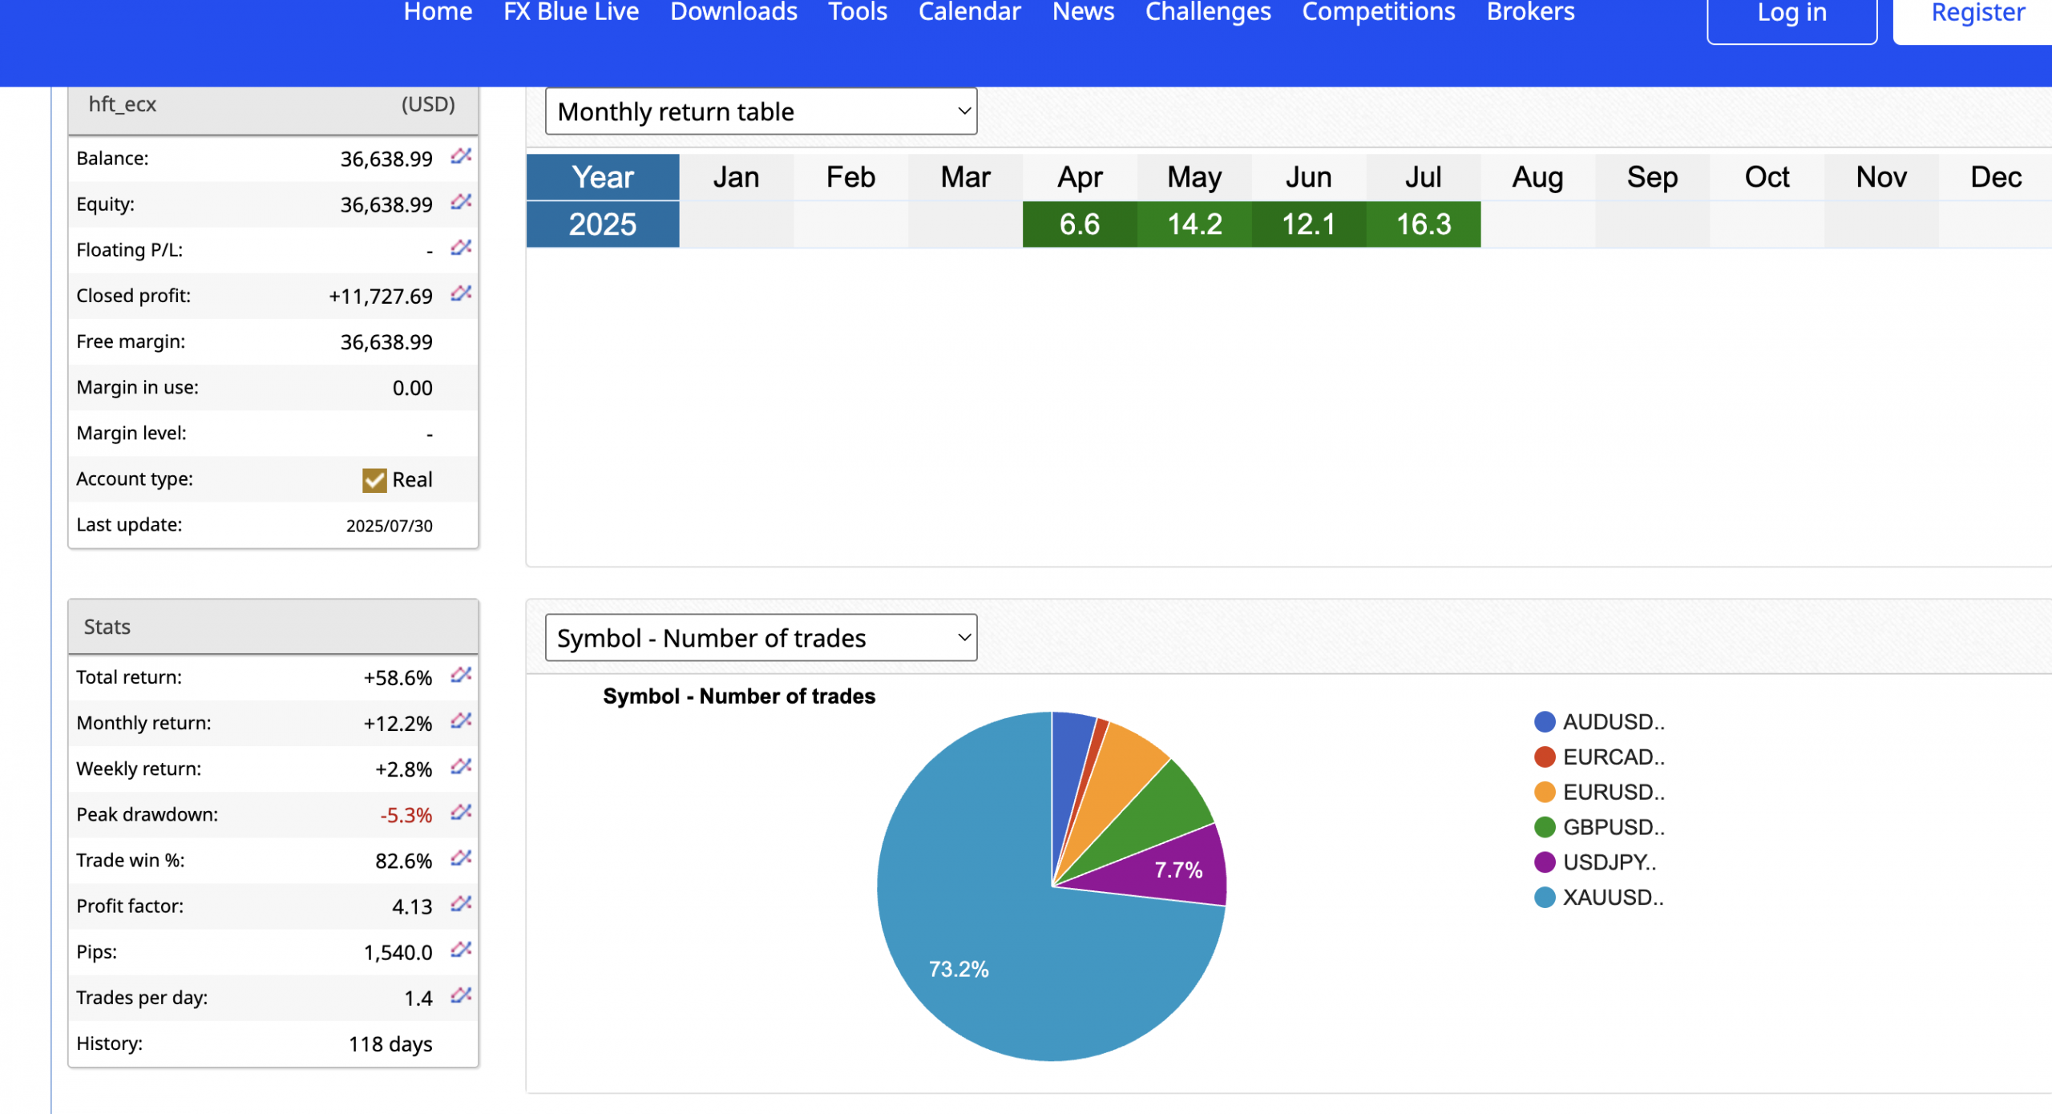Open Peak drawdown chart icon
The image size is (2052, 1114).
(461, 813)
